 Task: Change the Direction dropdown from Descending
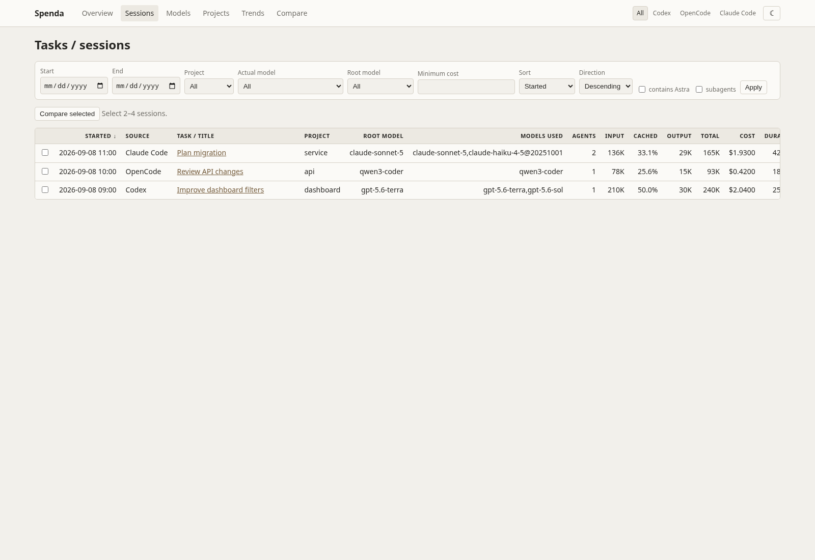pyautogui.click(x=606, y=87)
